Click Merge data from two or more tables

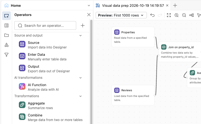[55, 120]
